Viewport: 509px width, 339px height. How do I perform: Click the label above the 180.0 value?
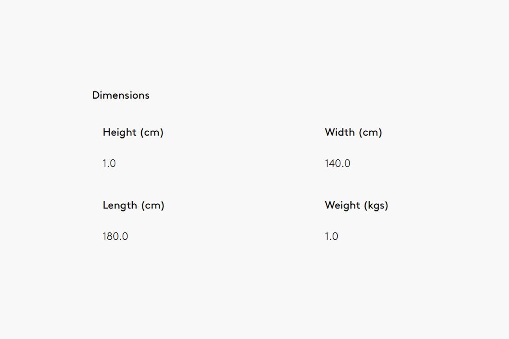coord(133,206)
